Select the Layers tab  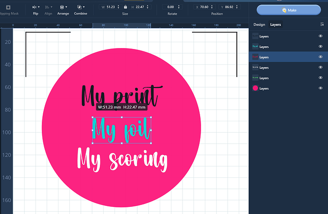tap(275, 24)
